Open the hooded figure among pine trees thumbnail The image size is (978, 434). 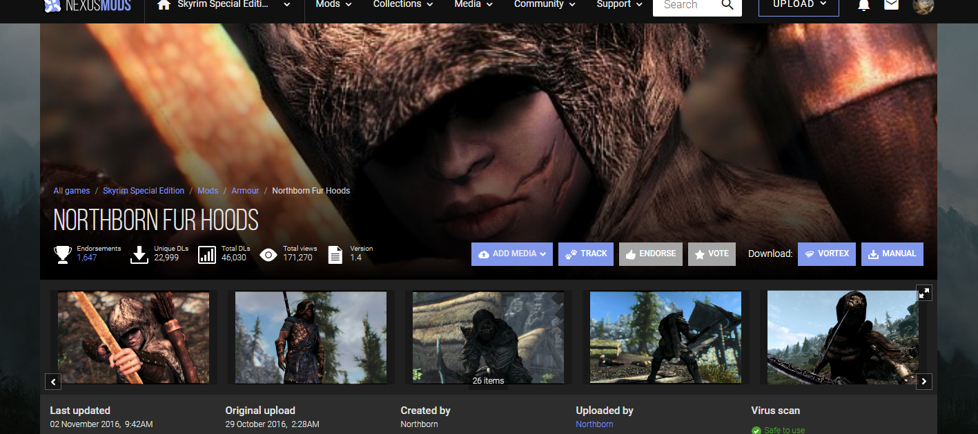(x=311, y=338)
